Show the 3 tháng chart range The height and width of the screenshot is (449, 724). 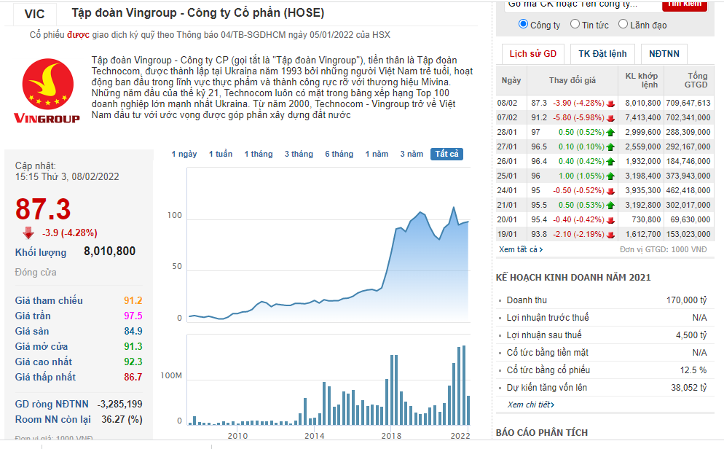tap(299, 154)
